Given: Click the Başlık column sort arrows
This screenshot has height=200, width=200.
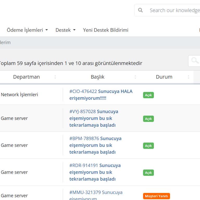Looking at the screenshot, I should click(135, 77).
